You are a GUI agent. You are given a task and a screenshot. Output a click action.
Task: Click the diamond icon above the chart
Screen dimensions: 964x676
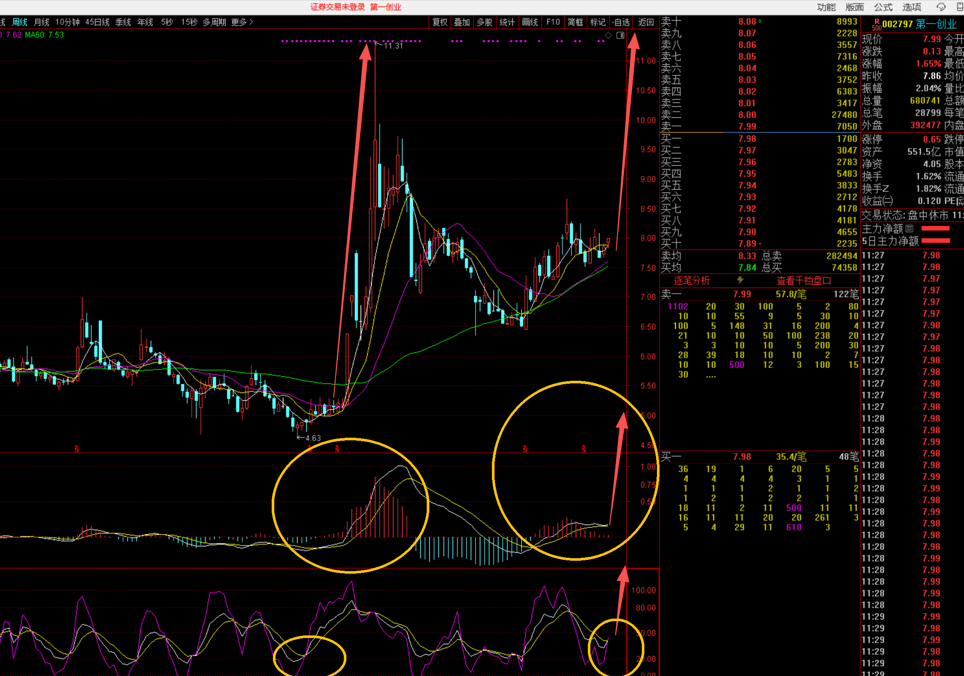point(608,35)
